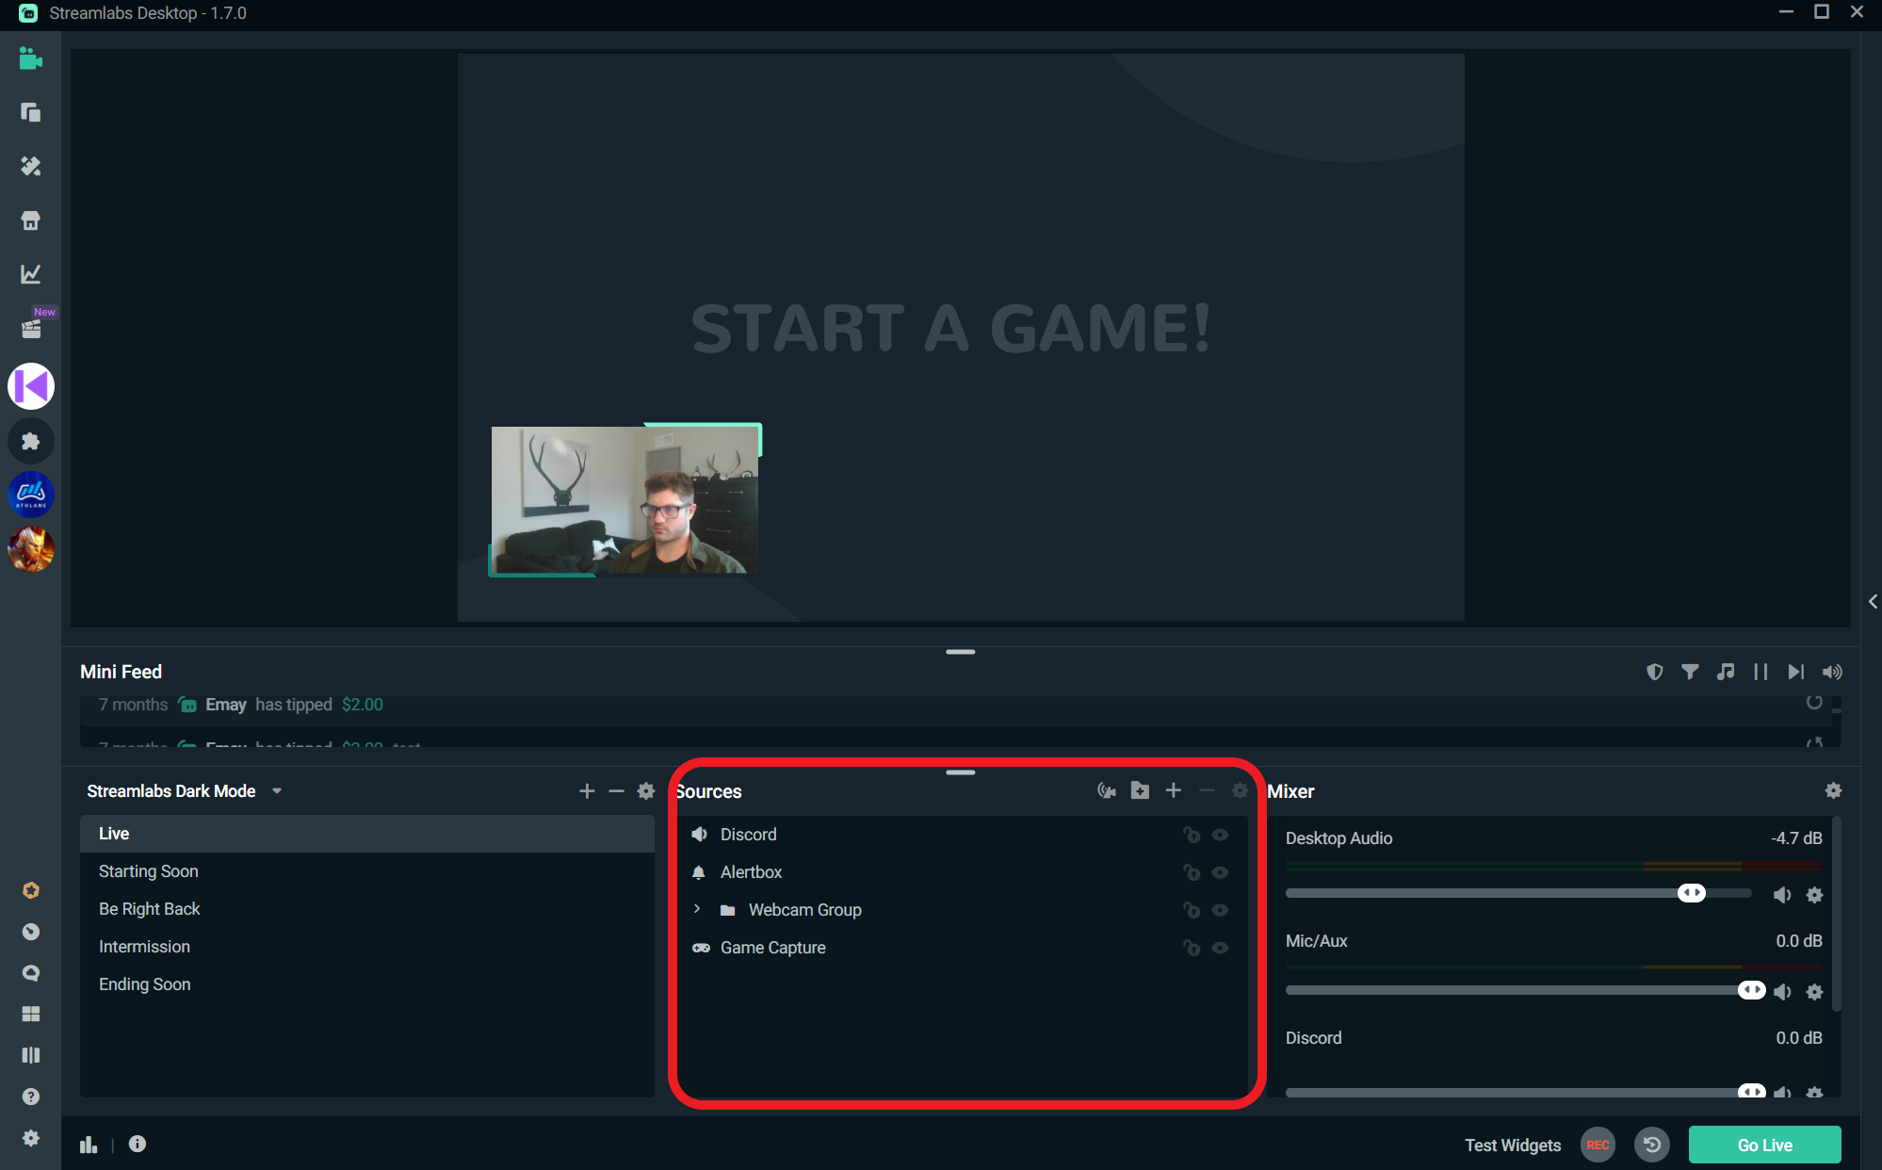Open Mini Feed safe mode shield icon

coord(1655,672)
